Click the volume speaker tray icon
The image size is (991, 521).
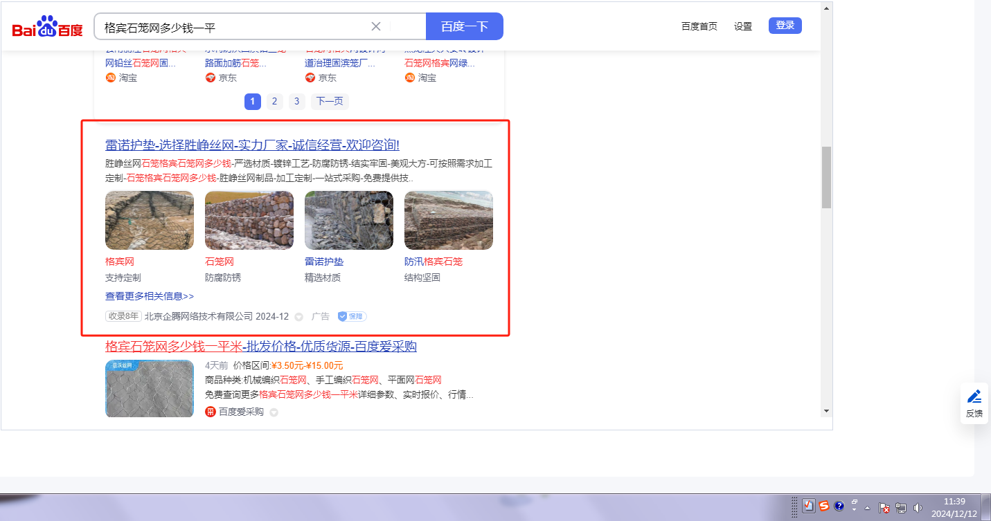tap(918, 507)
